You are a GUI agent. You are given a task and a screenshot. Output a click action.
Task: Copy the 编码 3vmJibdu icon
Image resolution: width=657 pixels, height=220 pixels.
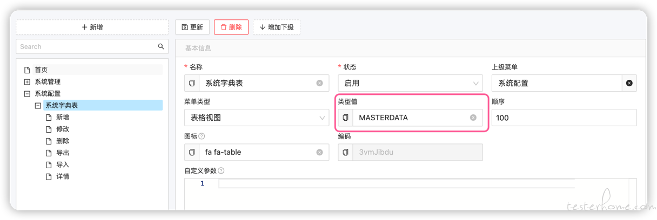click(x=346, y=152)
